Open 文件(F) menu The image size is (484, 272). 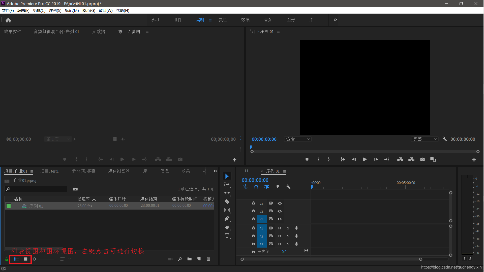click(x=8, y=10)
